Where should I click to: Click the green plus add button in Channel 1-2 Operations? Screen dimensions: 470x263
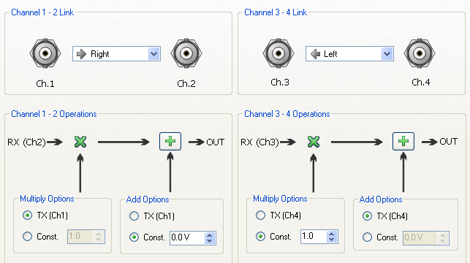tap(170, 142)
